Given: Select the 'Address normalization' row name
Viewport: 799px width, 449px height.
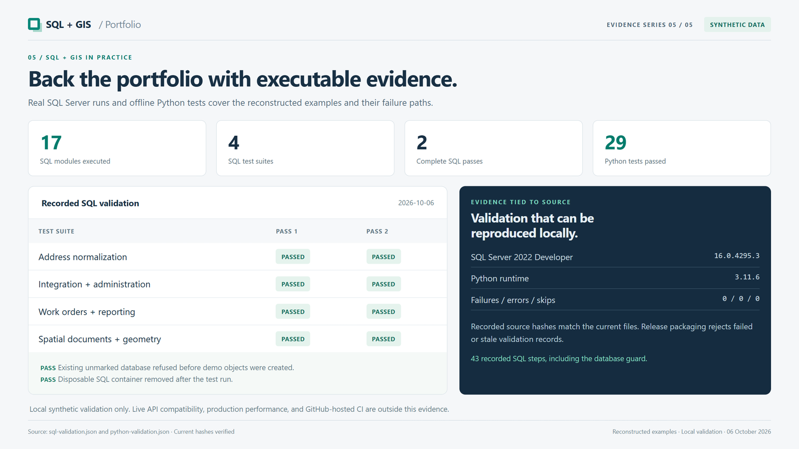Looking at the screenshot, I should pyautogui.click(x=83, y=257).
